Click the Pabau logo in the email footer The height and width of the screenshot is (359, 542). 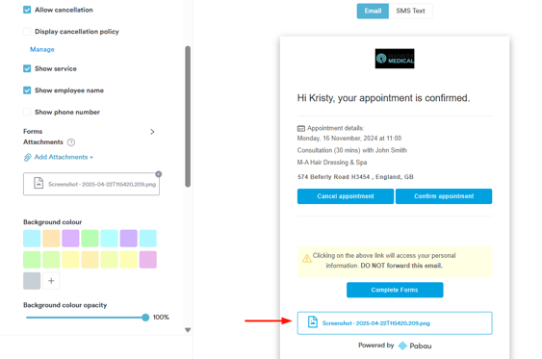415,346
